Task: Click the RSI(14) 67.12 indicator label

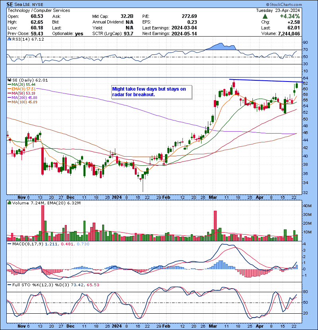Action: (28, 39)
